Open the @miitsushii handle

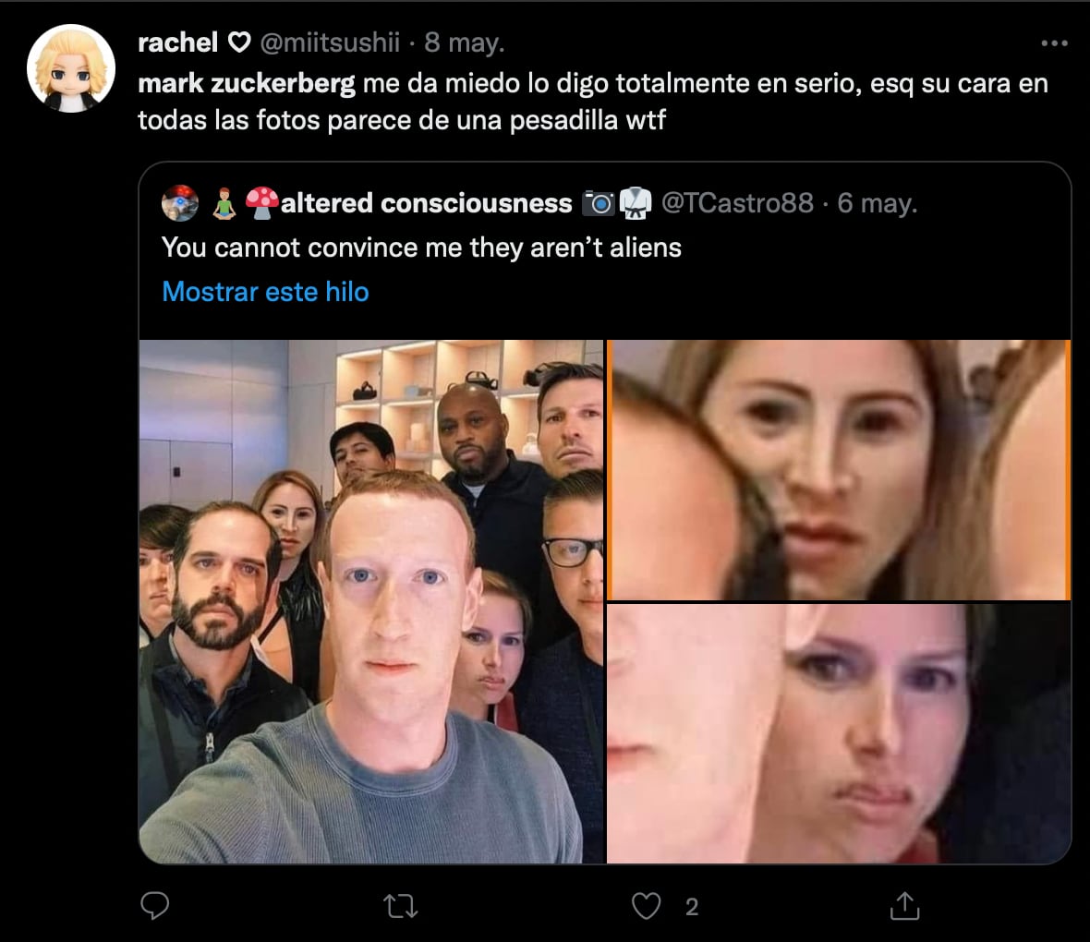(x=330, y=42)
